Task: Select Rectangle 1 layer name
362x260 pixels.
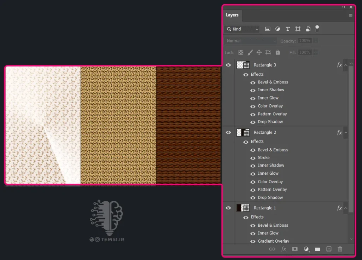Action: tap(265, 208)
